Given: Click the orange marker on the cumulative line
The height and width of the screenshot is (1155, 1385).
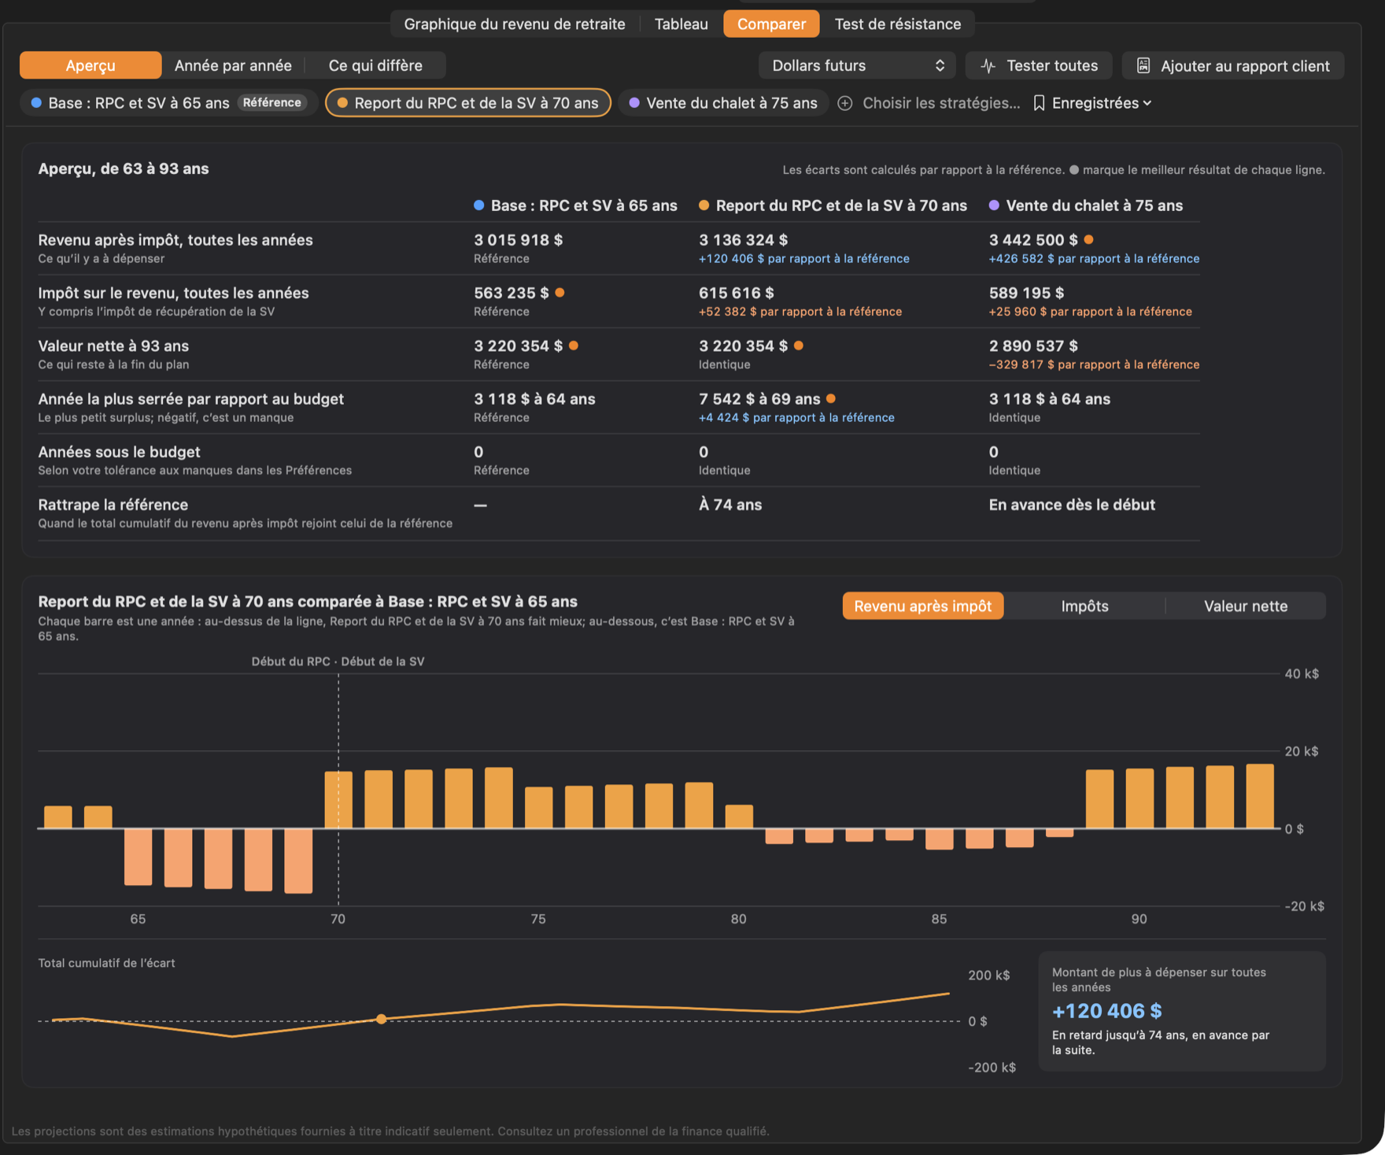Looking at the screenshot, I should [381, 1019].
